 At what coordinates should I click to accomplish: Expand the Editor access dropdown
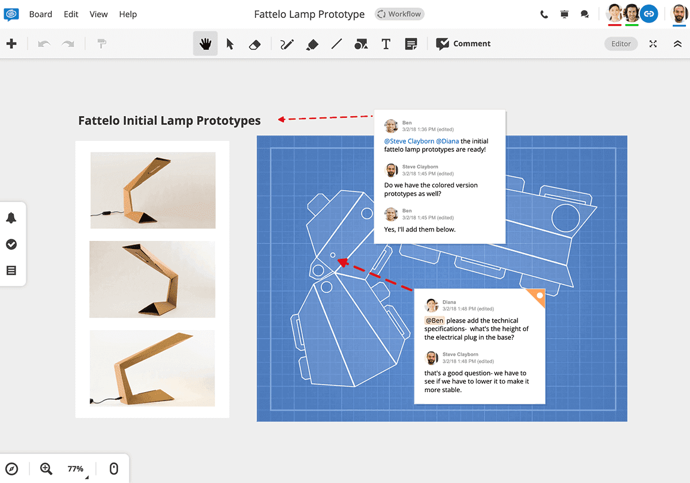pos(620,43)
